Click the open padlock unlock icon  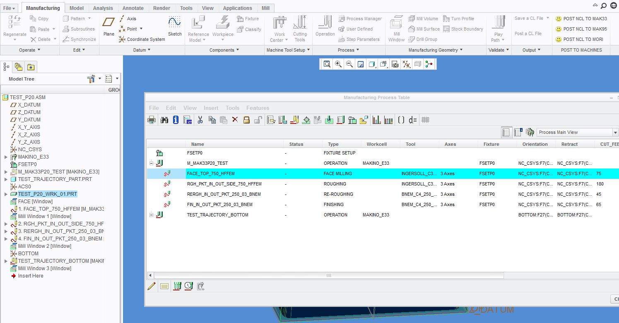click(x=258, y=120)
